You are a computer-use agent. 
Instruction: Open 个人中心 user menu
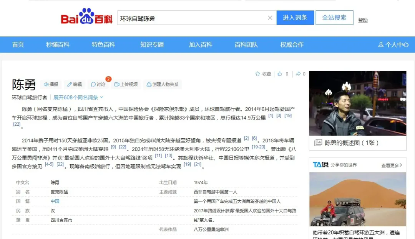coord(393,45)
